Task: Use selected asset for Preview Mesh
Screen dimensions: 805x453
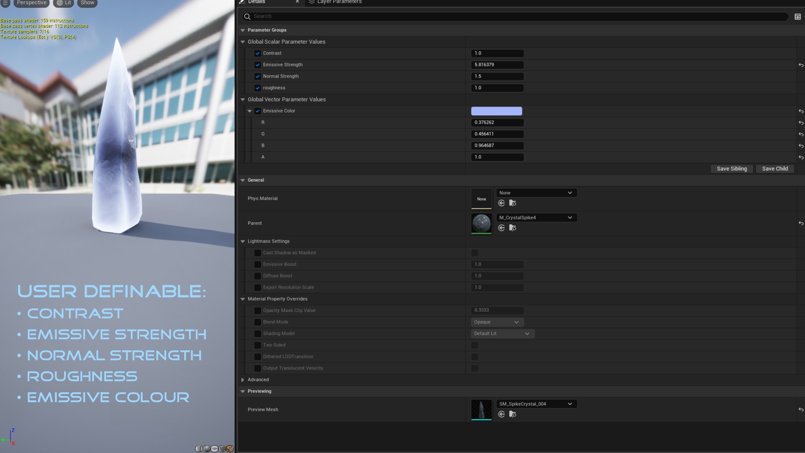Action: (x=501, y=414)
